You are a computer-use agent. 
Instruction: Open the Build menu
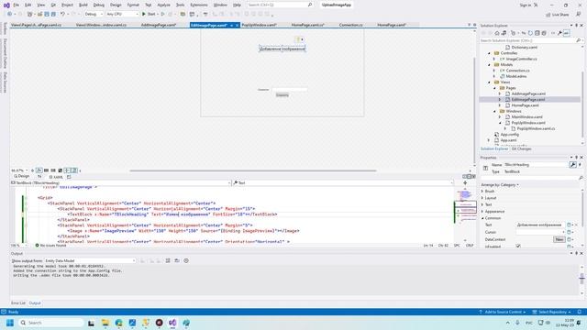(83, 5)
